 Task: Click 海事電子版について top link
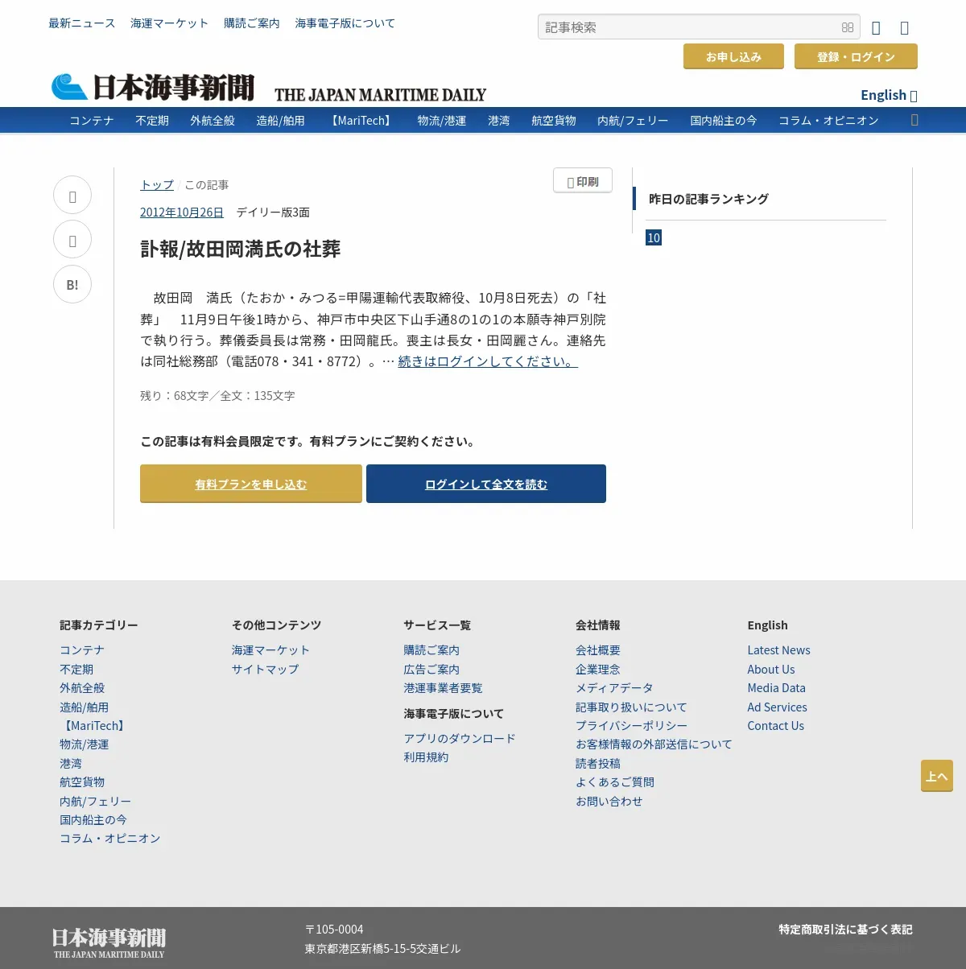tap(345, 23)
